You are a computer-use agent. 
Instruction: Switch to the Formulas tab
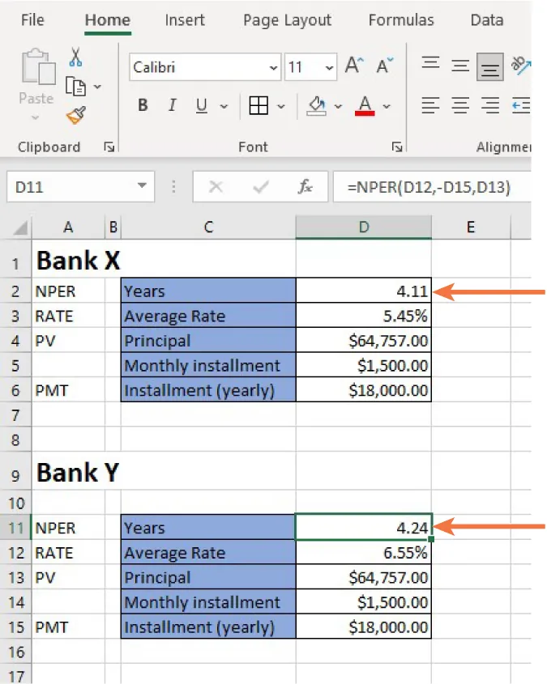(x=400, y=21)
